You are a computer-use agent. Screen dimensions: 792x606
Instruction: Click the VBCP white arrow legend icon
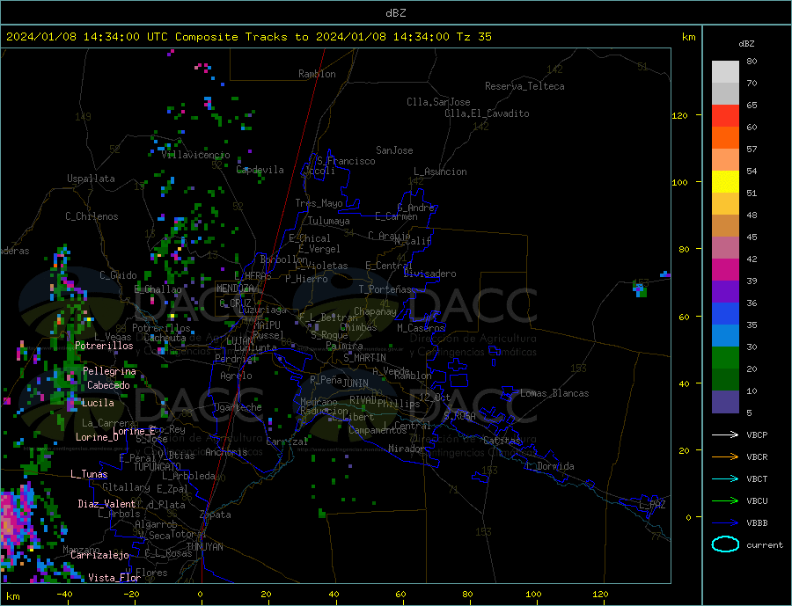point(725,434)
